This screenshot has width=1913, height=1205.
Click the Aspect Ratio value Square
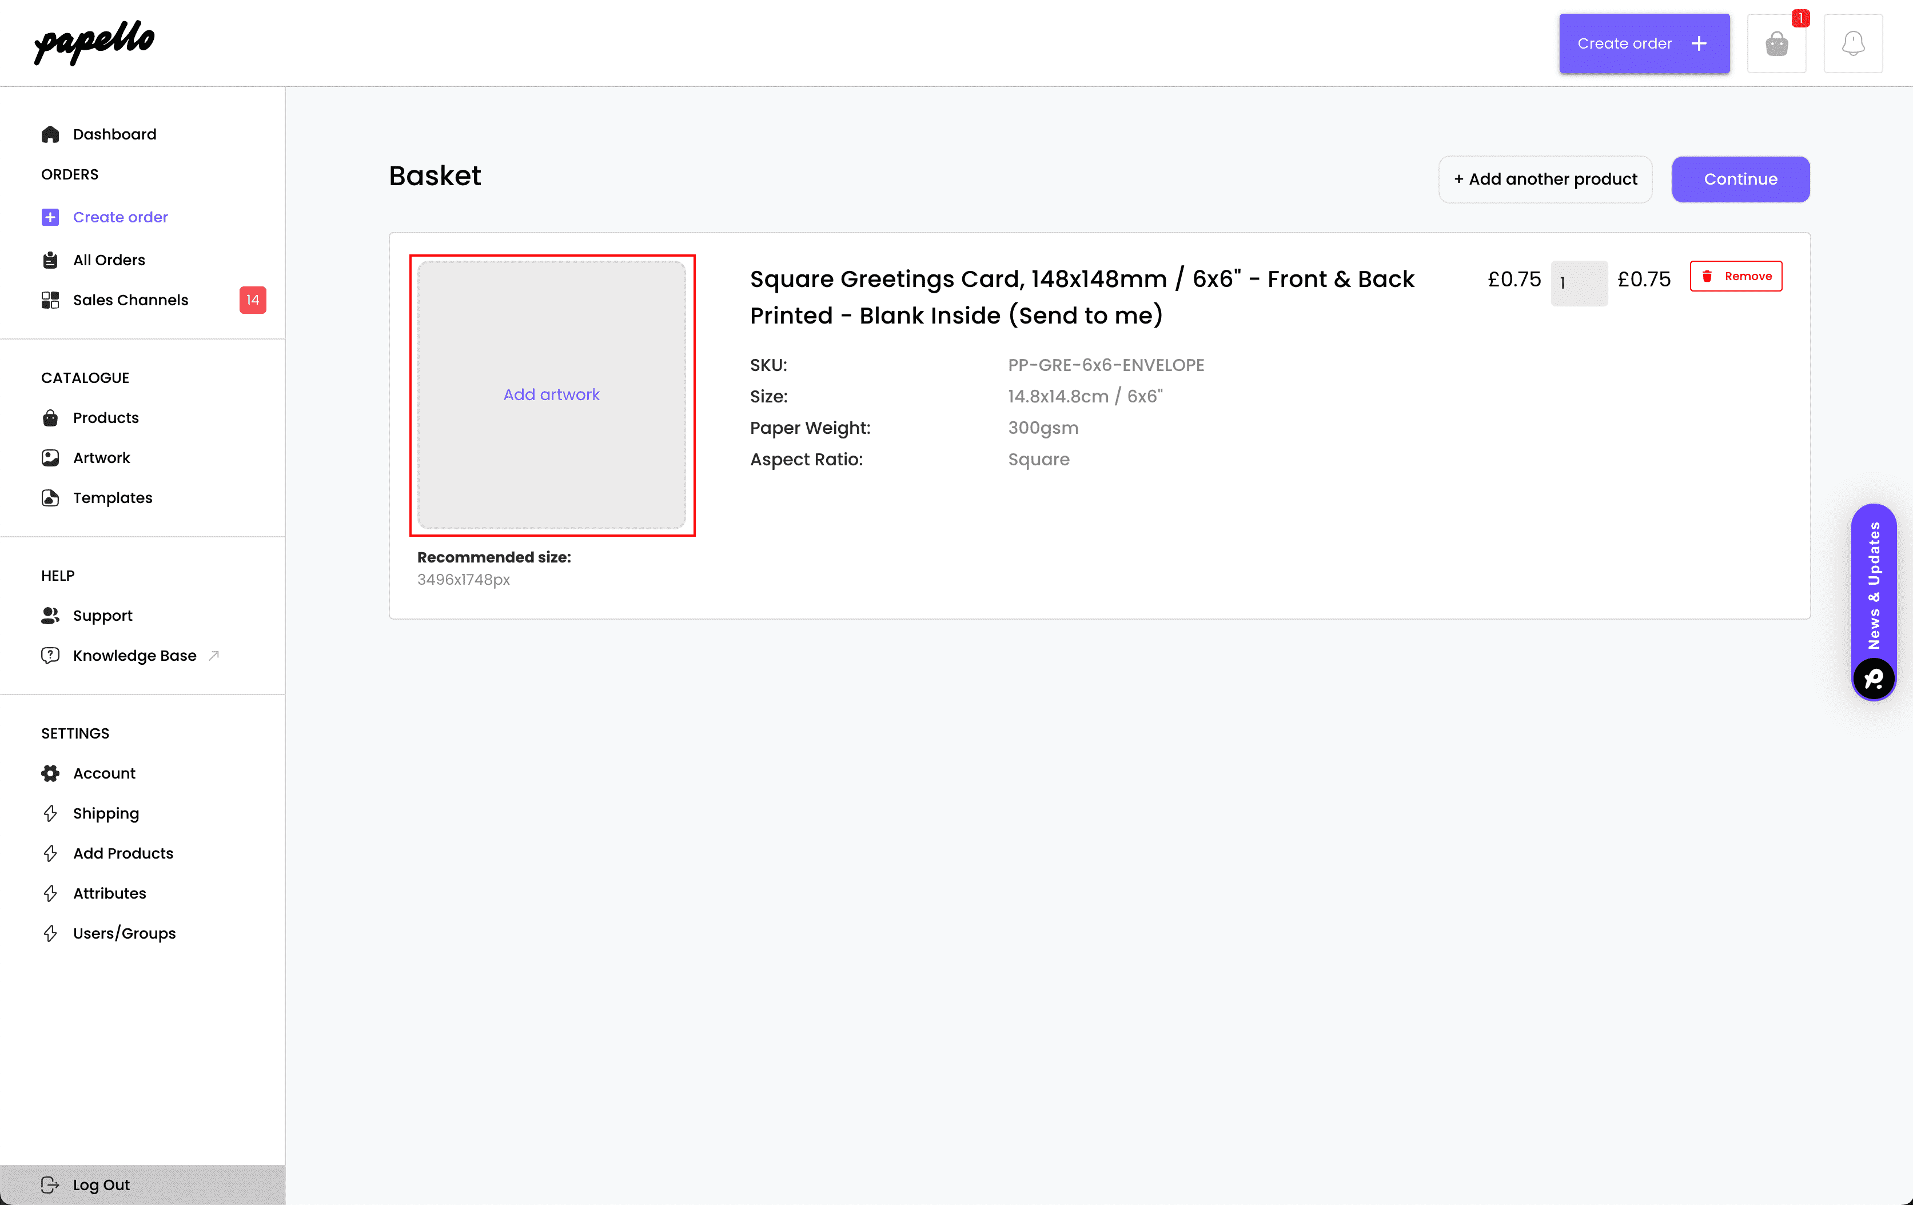pos(1038,459)
